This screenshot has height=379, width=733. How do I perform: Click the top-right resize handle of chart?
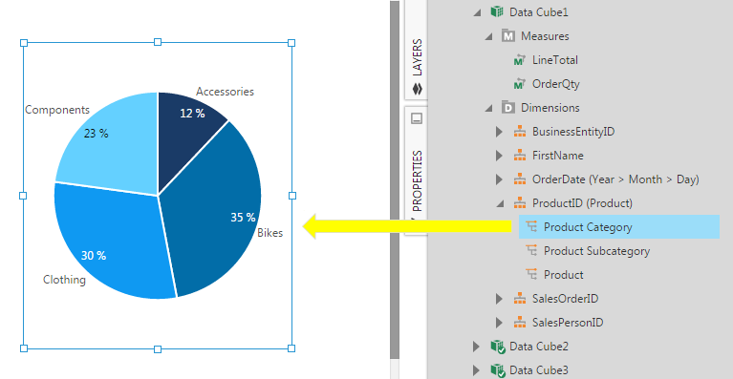[x=291, y=43]
